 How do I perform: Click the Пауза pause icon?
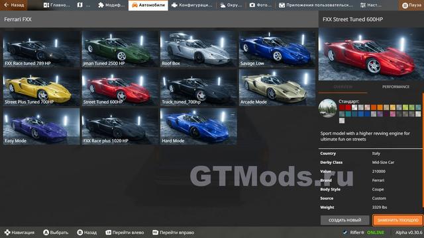point(411,5)
